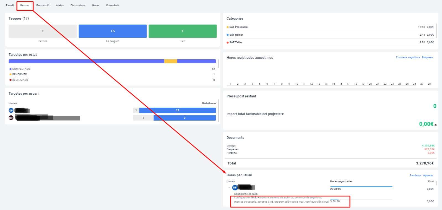442x210 pixels.
Task: Click the yellow SAT Presencial category dot
Action: 228,27
